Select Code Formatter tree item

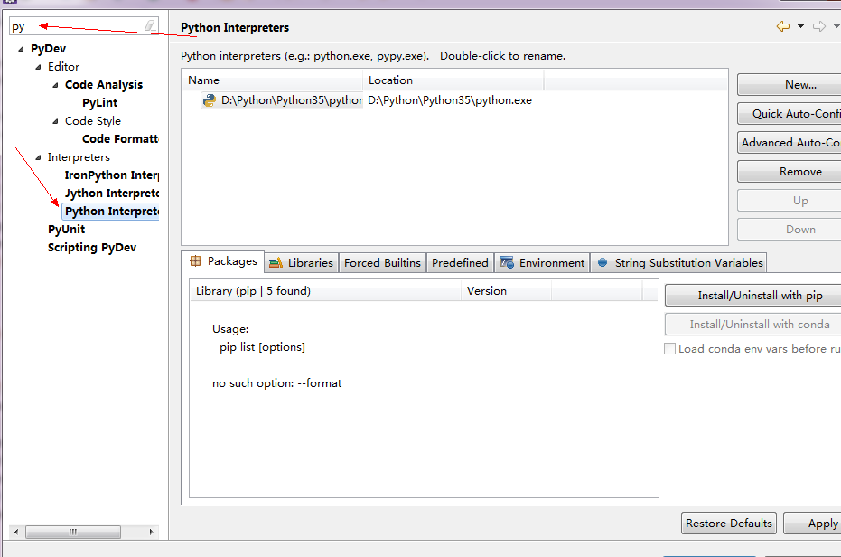(120, 139)
